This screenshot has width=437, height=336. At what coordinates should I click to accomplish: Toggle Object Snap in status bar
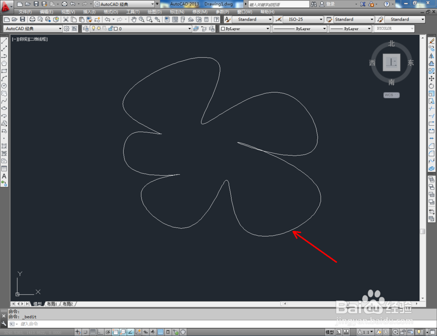115,332
